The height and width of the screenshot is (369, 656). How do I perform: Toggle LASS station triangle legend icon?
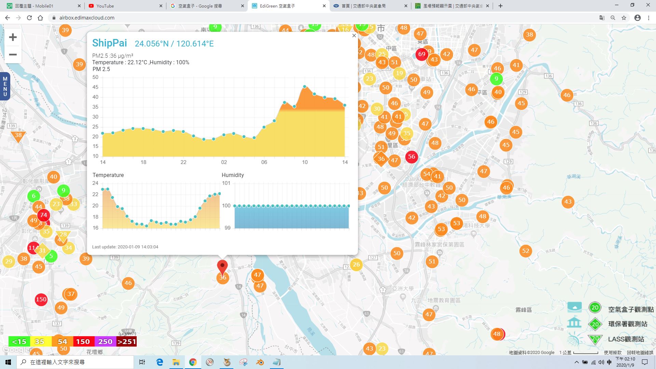click(x=595, y=339)
